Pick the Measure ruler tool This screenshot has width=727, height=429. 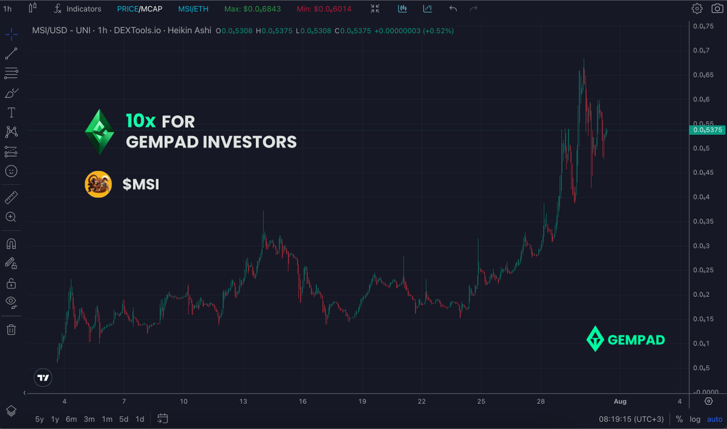(11, 197)
